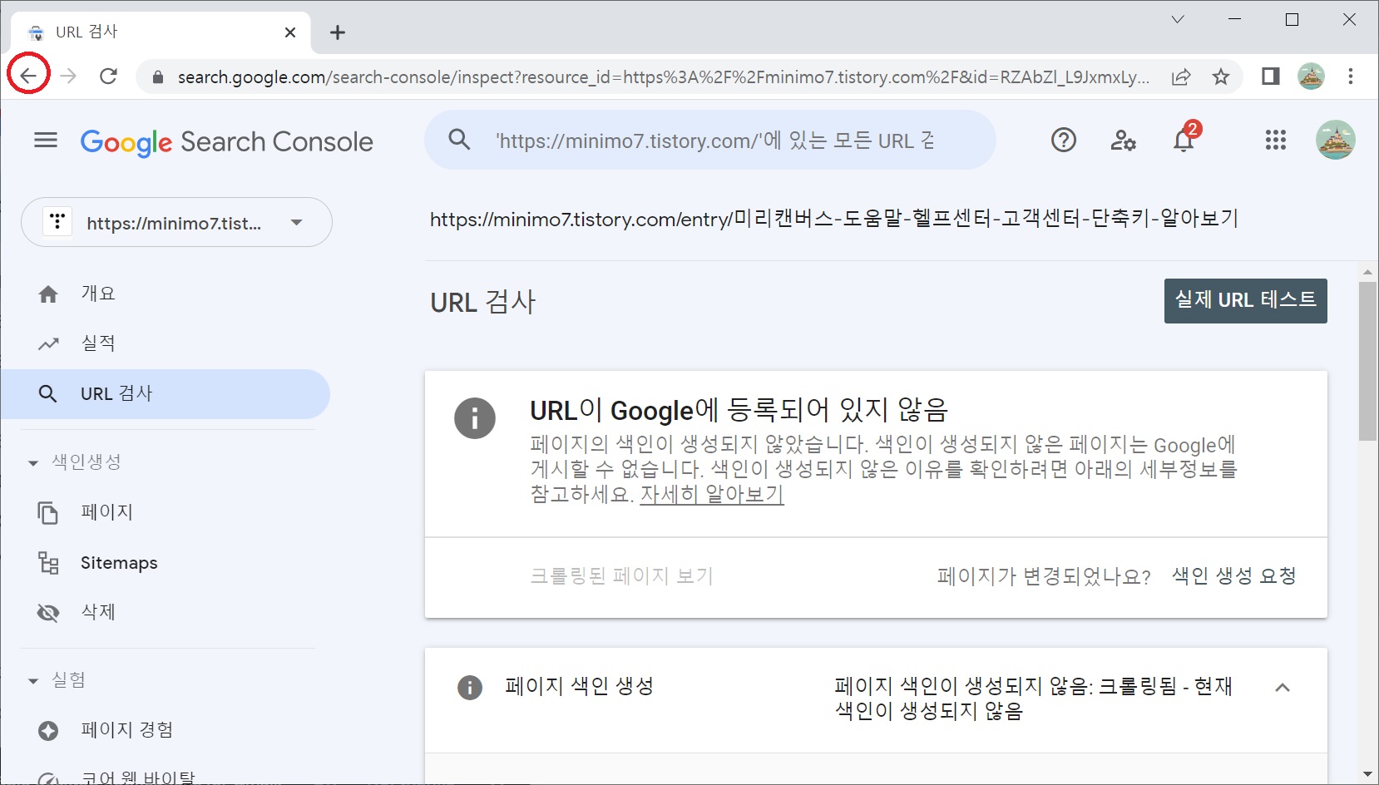Click 색인 생성 요청
1379x785 pixels.
1233,575
